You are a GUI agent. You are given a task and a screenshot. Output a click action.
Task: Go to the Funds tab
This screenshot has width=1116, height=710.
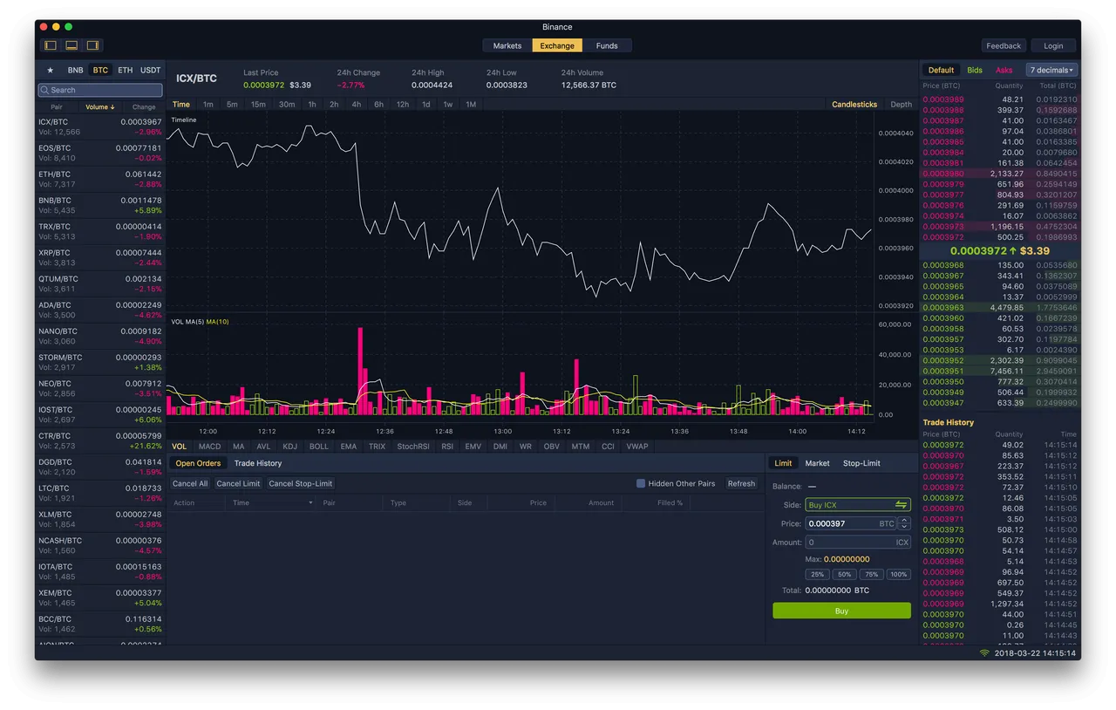(607, 45)
